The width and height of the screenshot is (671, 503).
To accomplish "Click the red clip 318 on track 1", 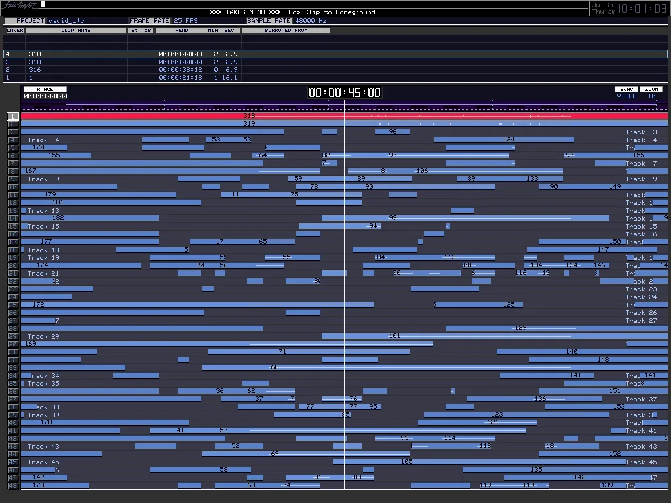I will (x=344, y=116).
